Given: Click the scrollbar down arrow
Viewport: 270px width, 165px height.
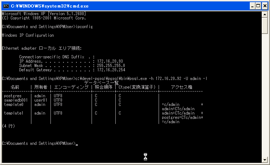Looking at the screenshot, I should coord(265,160).
